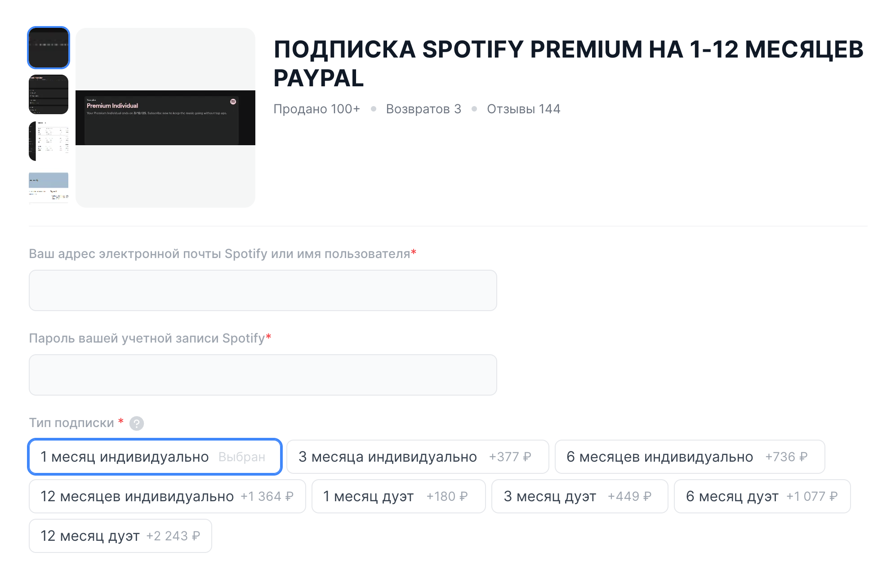Image resolution: width=891 pixels, height=588 pixels.
Task: Click the Spotify email or username field
Action: 263,290
